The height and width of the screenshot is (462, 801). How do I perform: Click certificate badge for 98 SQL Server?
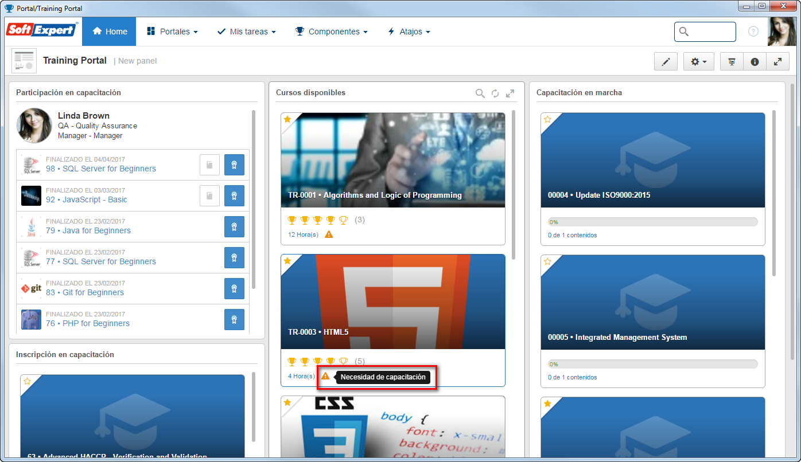coord(234,165)
